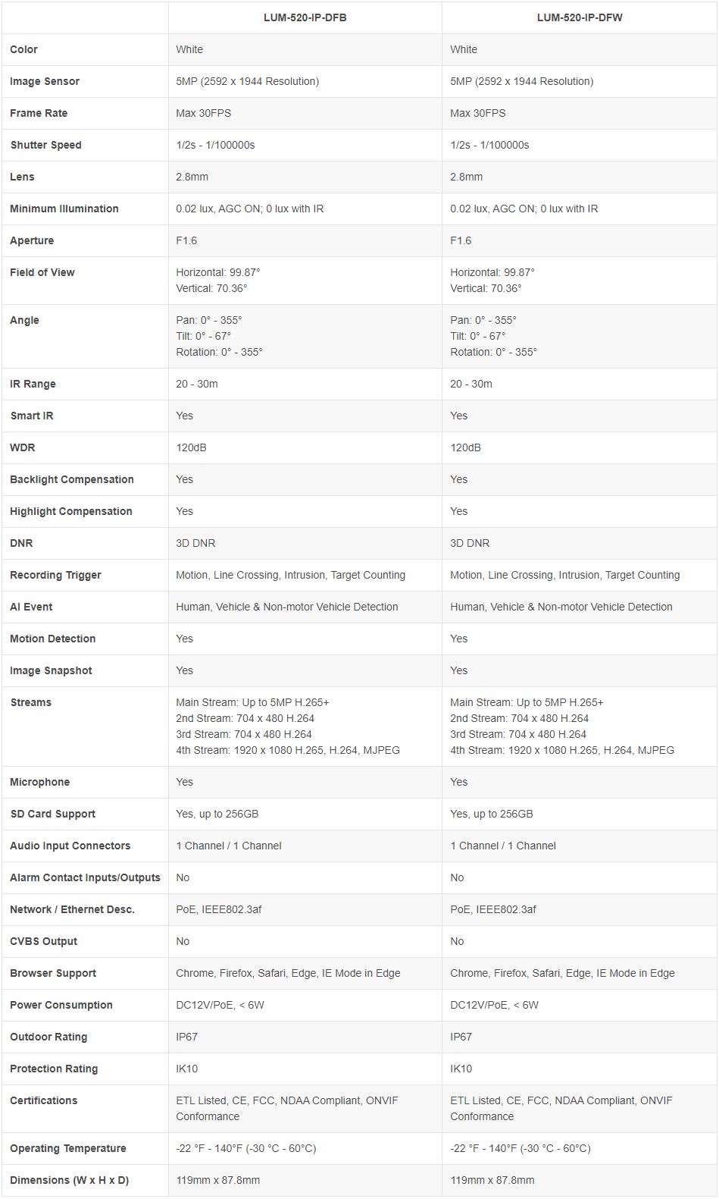Select the Minimum Illumination row label
Screen dimensions: 719x1199
[x=64, y=209]
